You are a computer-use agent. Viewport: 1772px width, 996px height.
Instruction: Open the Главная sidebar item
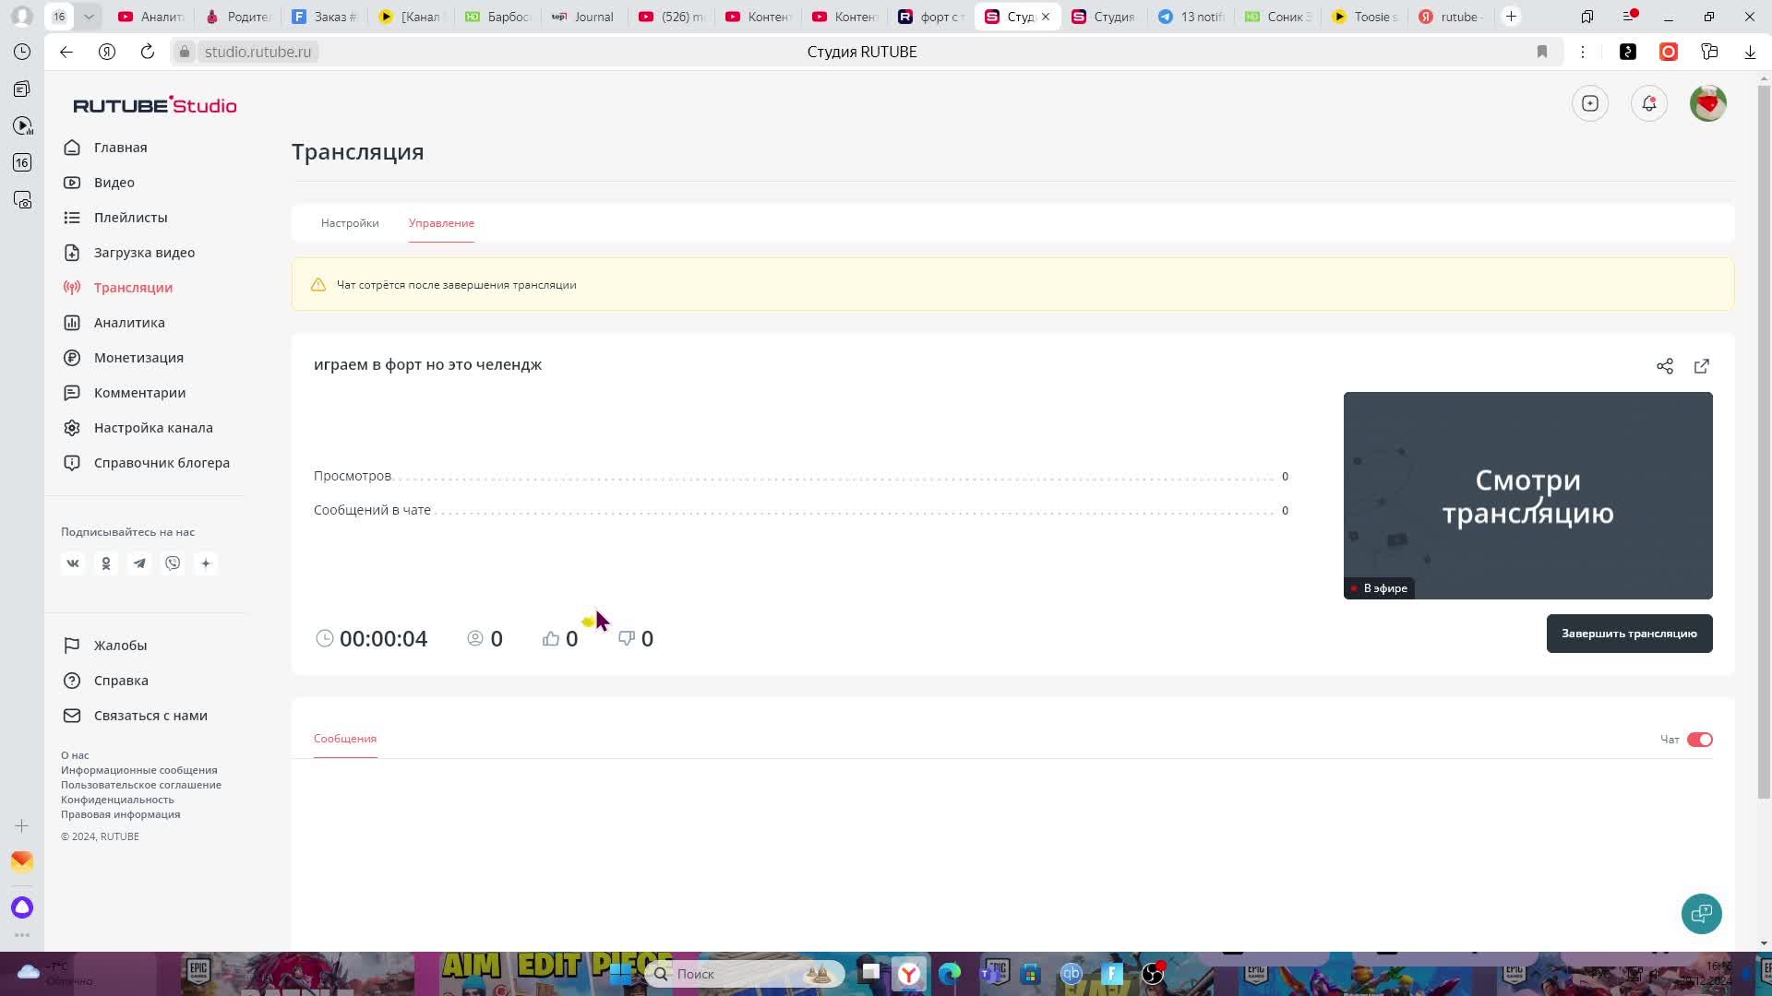click(105, 148)
